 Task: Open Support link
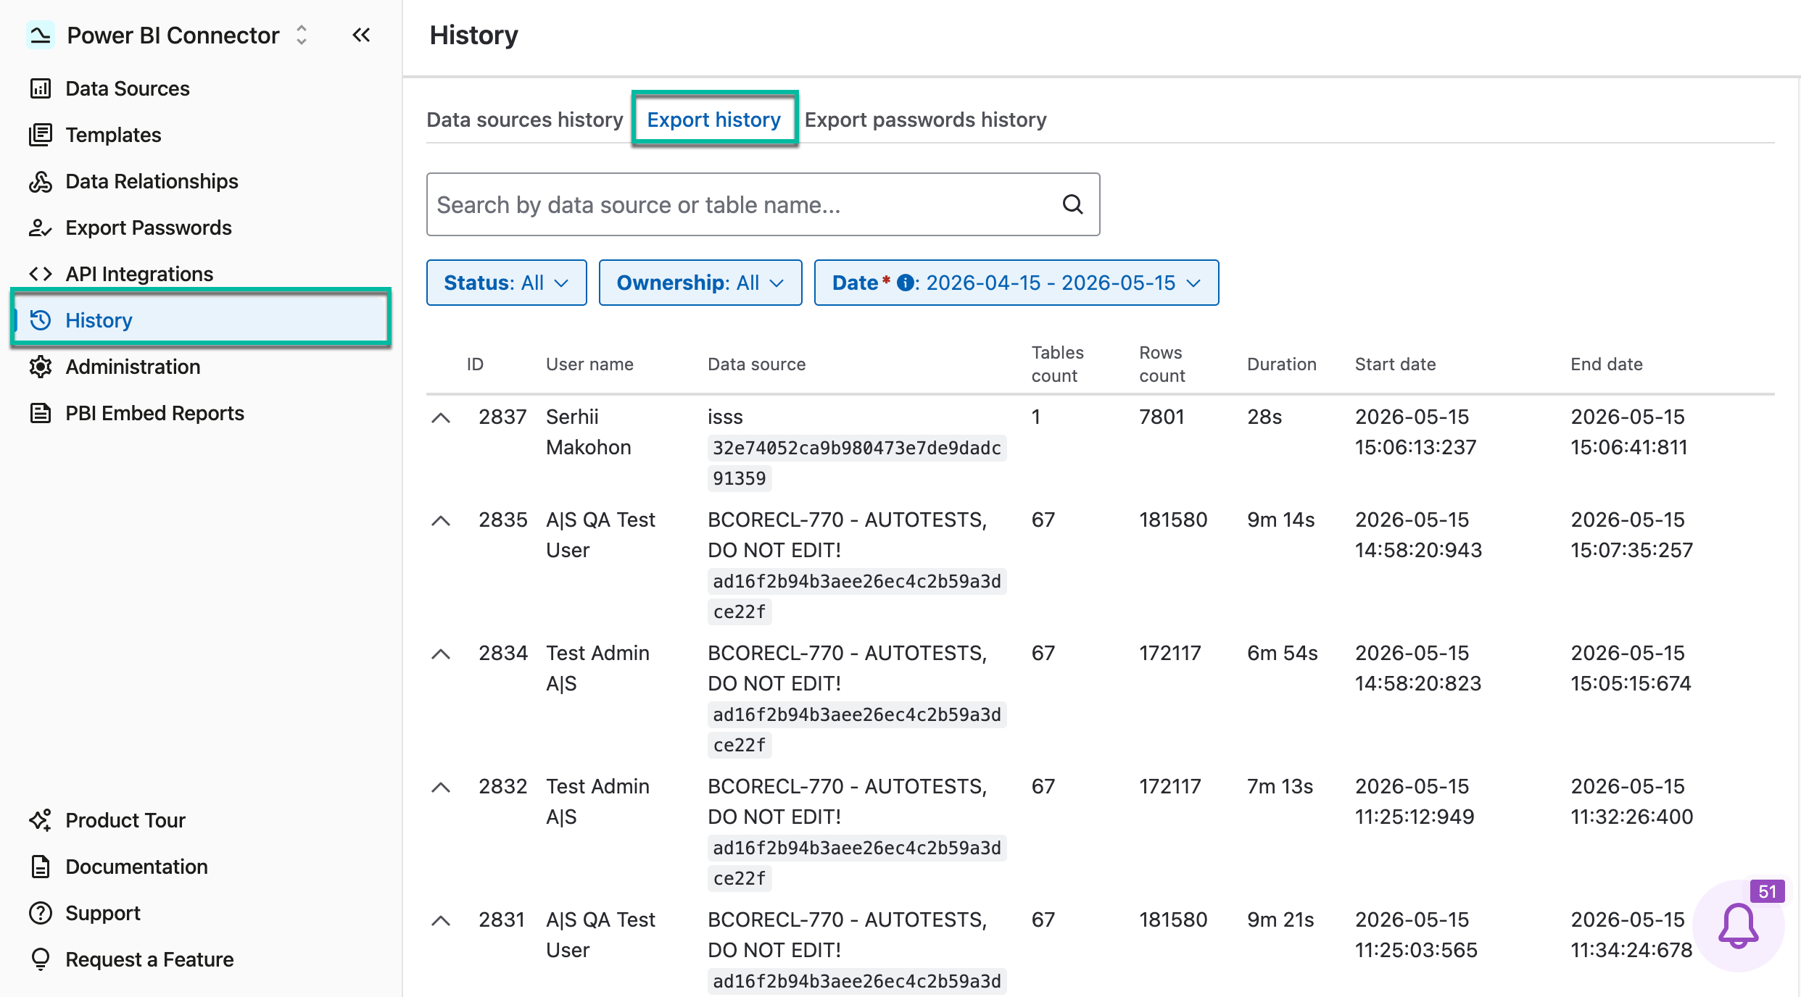click(x=103, y=913)
